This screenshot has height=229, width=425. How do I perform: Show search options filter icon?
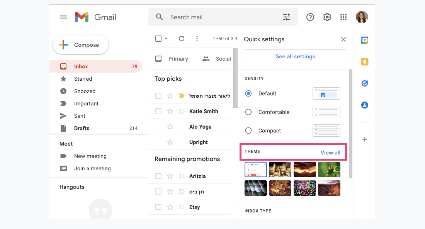tap(287, 17)
